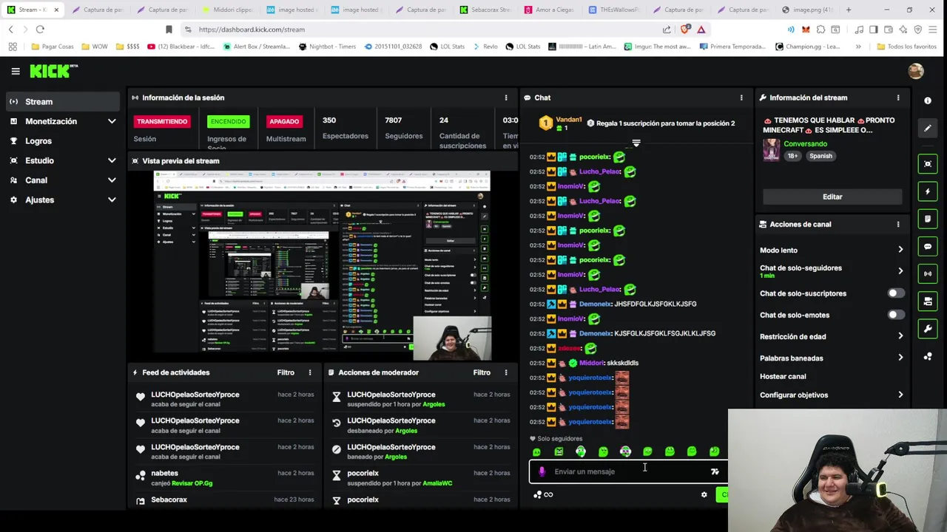
Task: Open the Chat panel three-dot menu
Action: click(741, 98)
